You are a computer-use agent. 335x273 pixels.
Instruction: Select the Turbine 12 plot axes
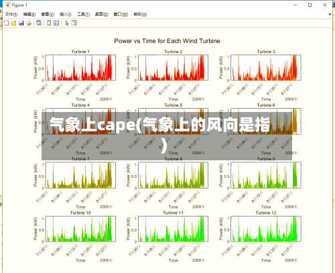click(x=266, y=229)
